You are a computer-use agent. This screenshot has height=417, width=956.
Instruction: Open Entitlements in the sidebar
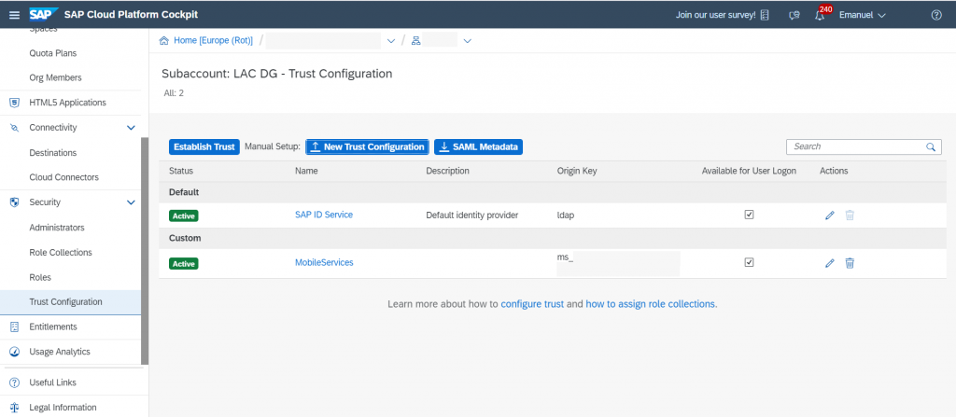click(53, 327)
